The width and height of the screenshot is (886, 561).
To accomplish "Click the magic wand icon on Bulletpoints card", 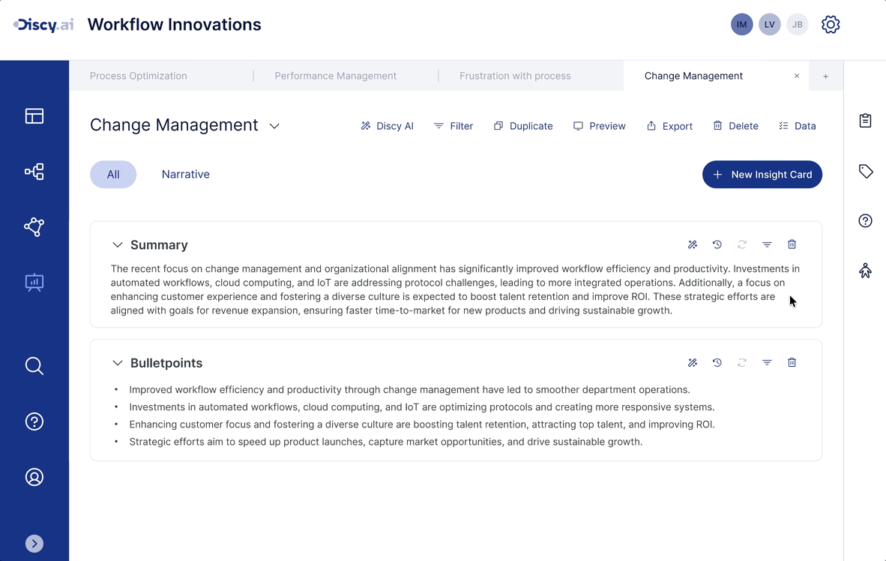I will pyautogui.click(x=693, y=363).
